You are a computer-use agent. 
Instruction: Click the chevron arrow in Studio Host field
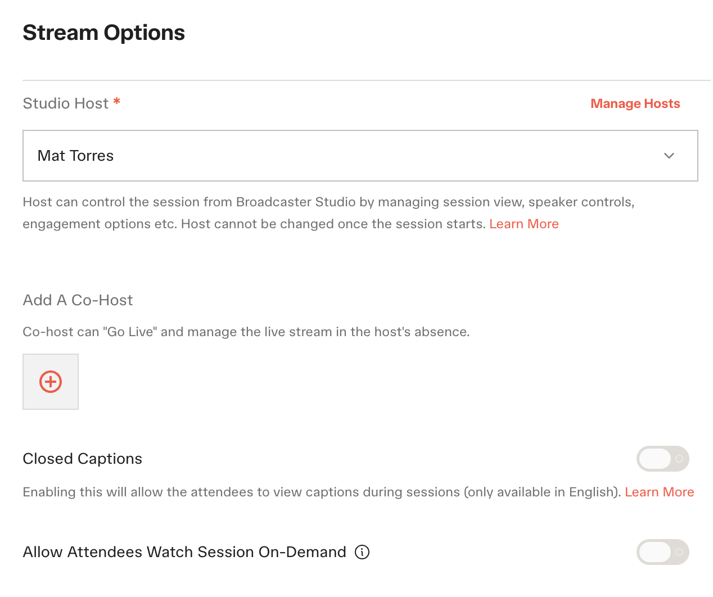(669, 156)
